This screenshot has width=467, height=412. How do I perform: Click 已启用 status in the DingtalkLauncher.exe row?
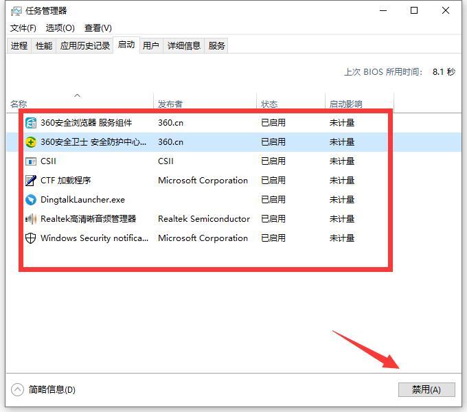point(273,200)
